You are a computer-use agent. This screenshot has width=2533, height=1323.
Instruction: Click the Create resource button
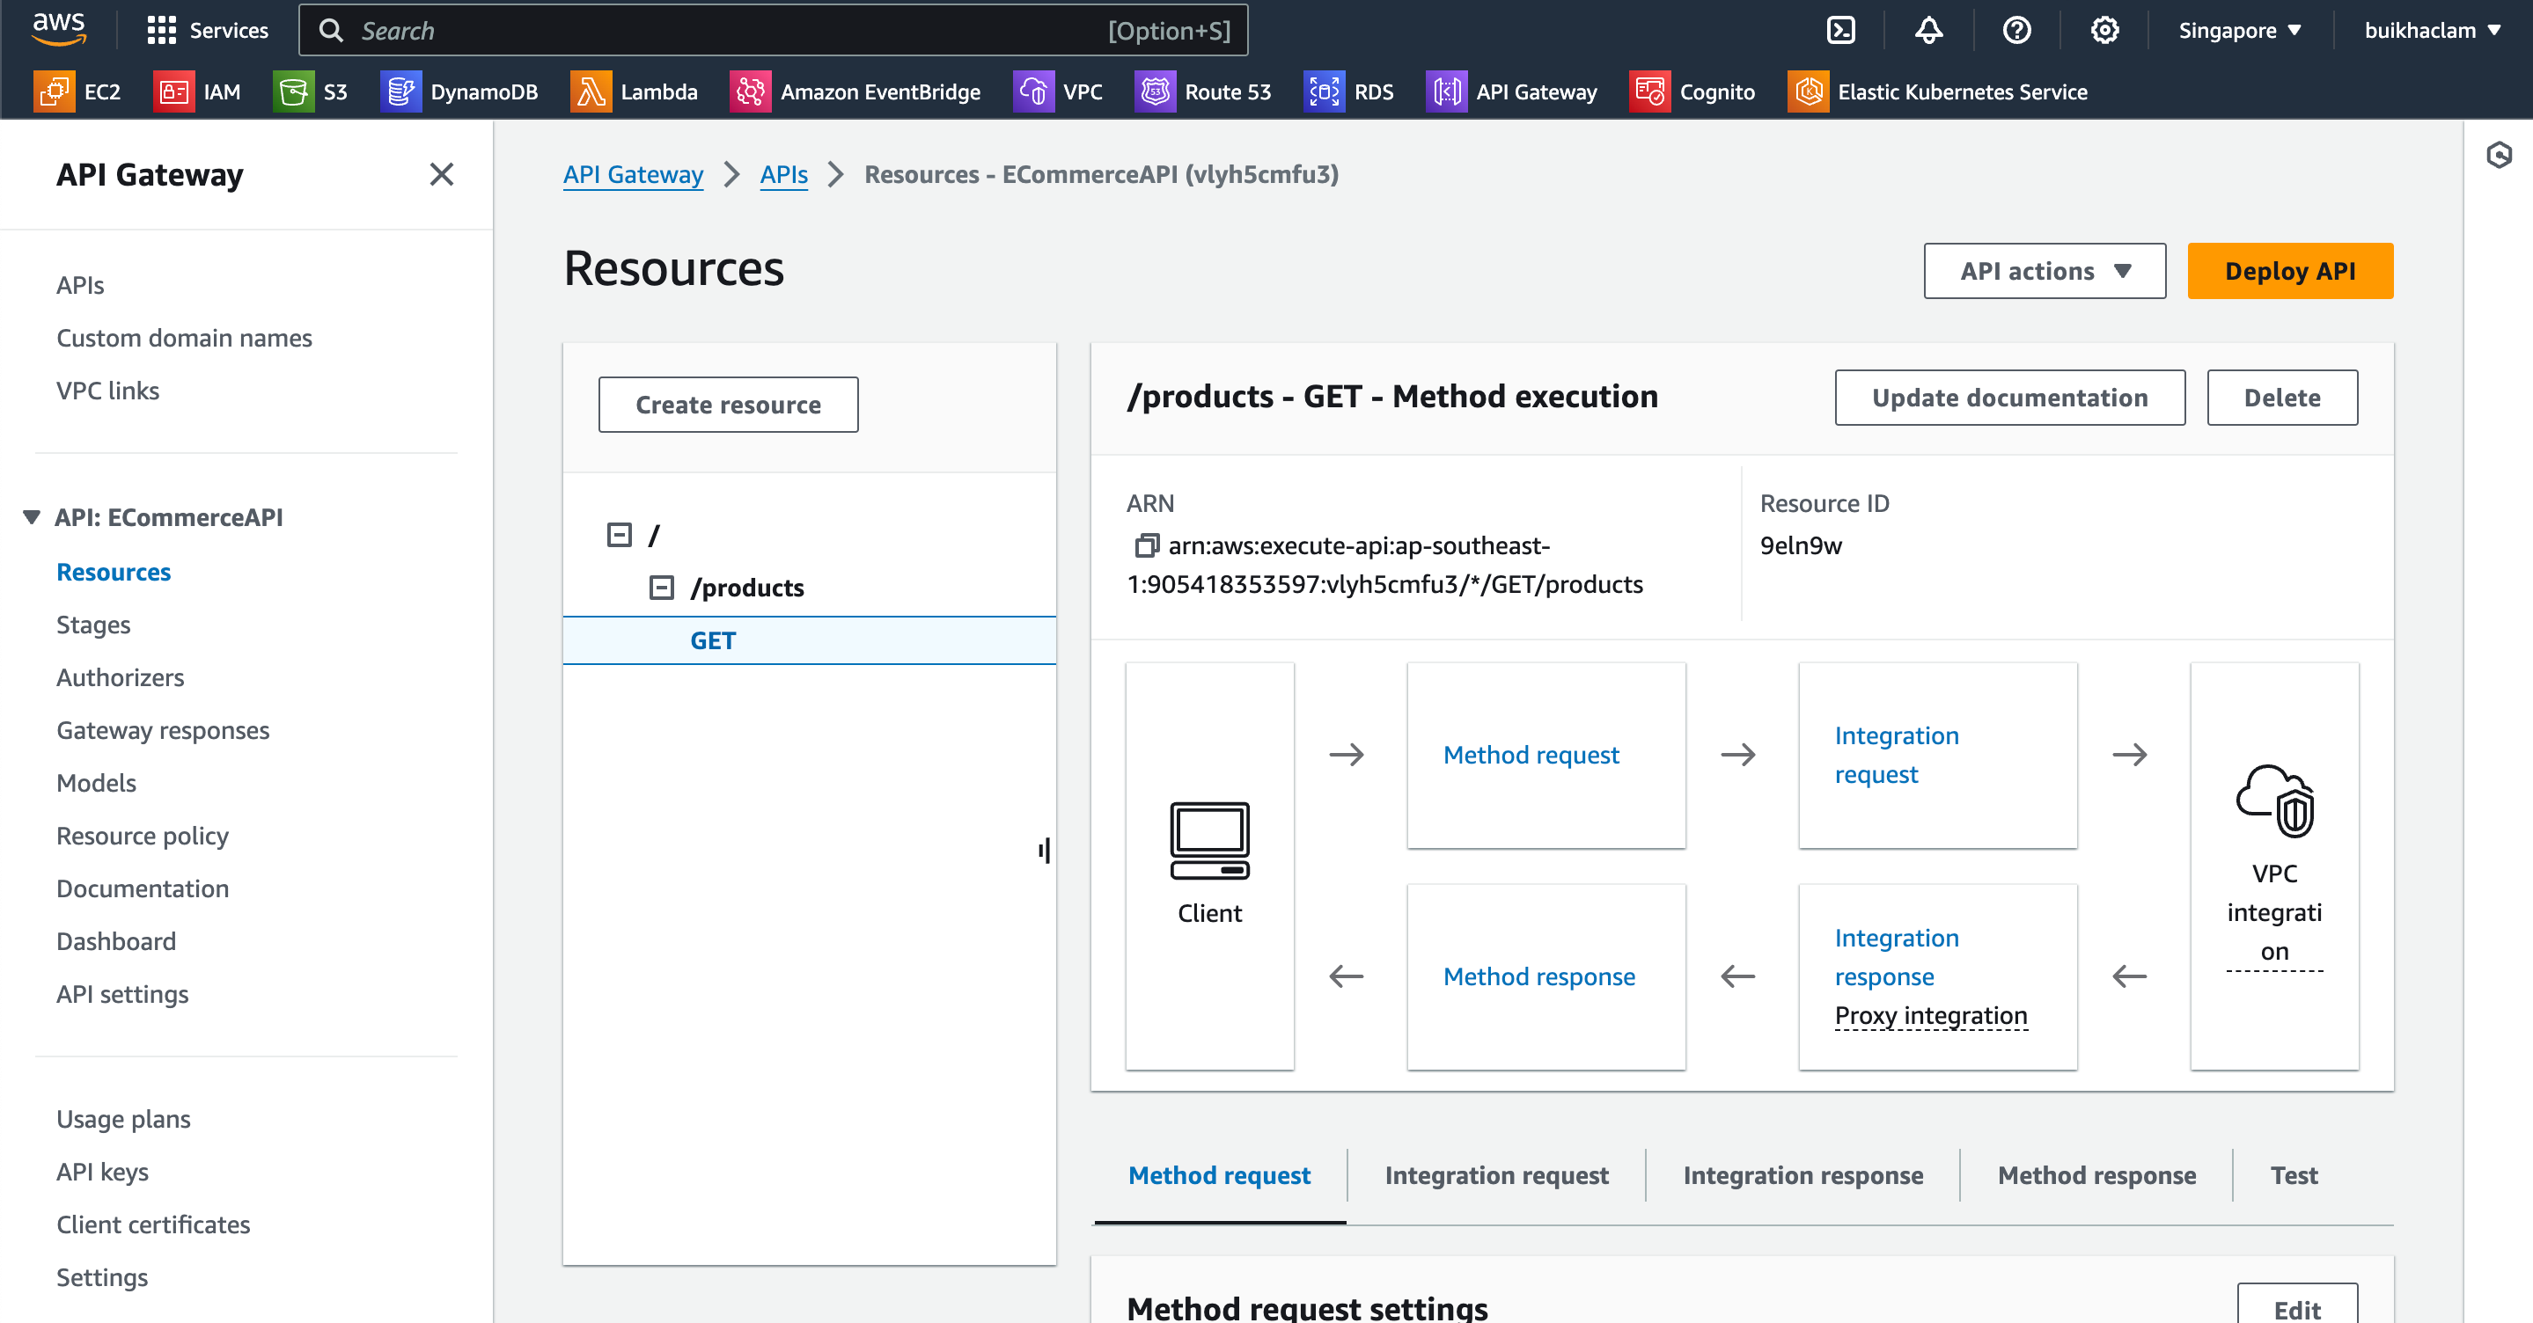point(729,405)
